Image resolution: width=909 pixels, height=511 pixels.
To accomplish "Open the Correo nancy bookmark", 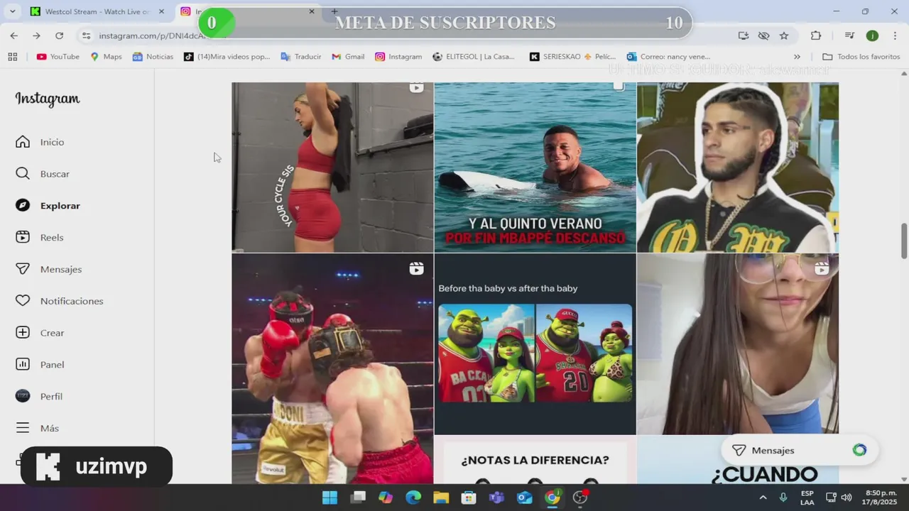I will point(668,57).
